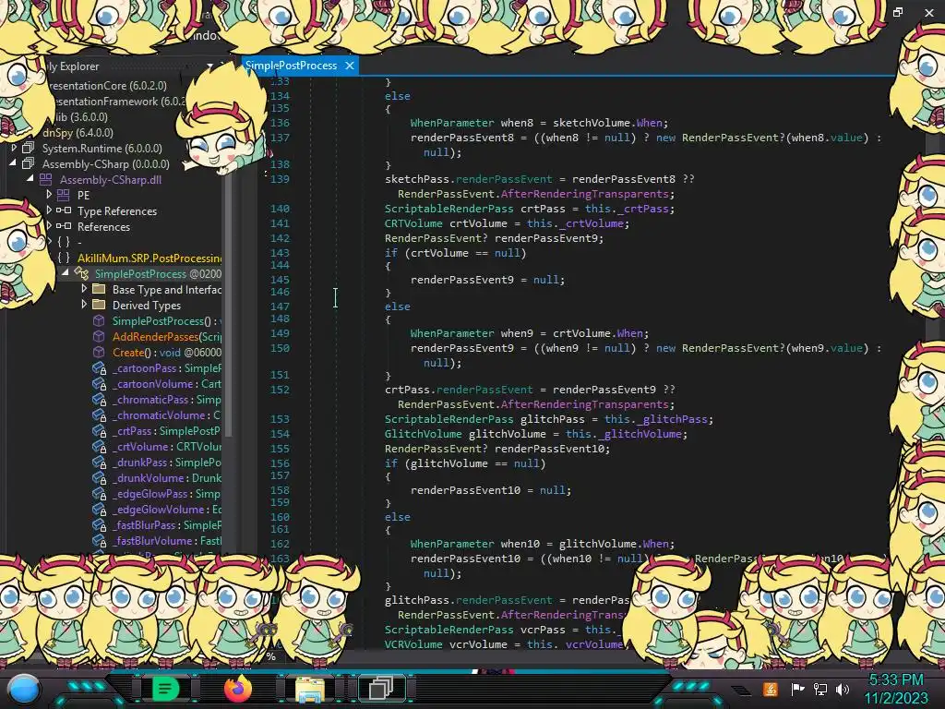Viewport: 945px width, 709px height.
Task: Click the PE node icon
Action: pyautogui.click(x=64, y=195)
